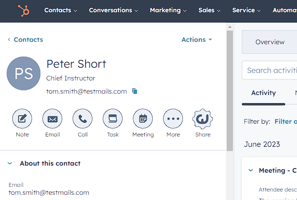This screenshot has width=297, height=200.
Task: Collapse the About this contact section
Action: pyautogui.click(x=9, y=163)
